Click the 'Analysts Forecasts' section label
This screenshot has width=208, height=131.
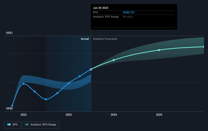[105, 39]
